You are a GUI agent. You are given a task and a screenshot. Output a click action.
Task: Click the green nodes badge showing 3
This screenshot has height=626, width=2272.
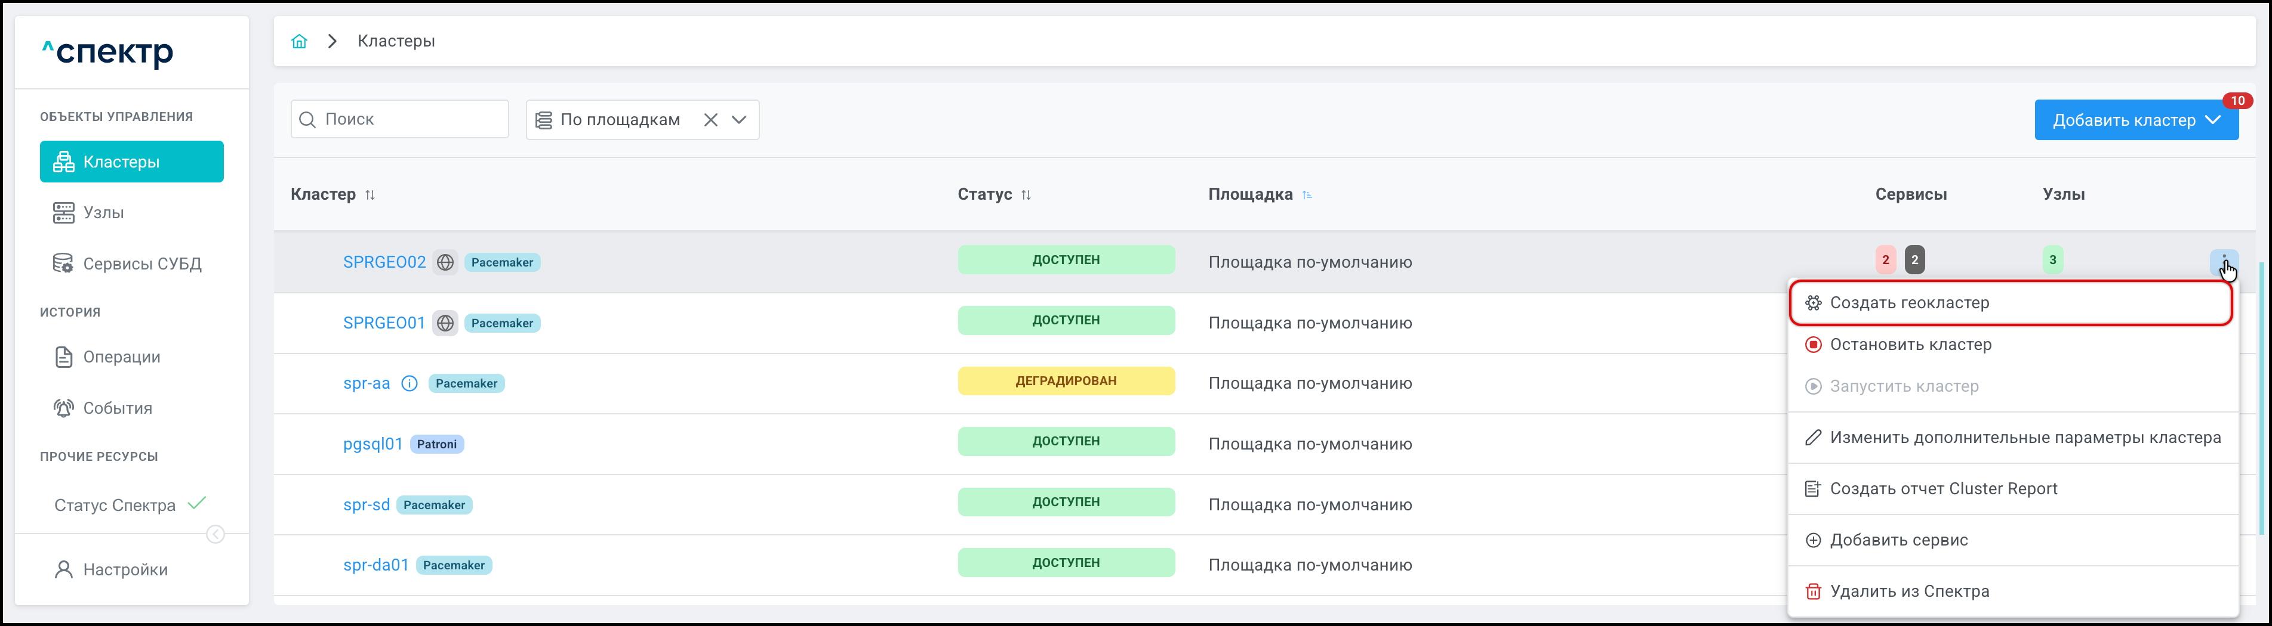[2052, 260]
